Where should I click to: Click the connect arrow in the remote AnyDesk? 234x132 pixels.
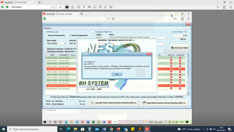click(108, 18)
